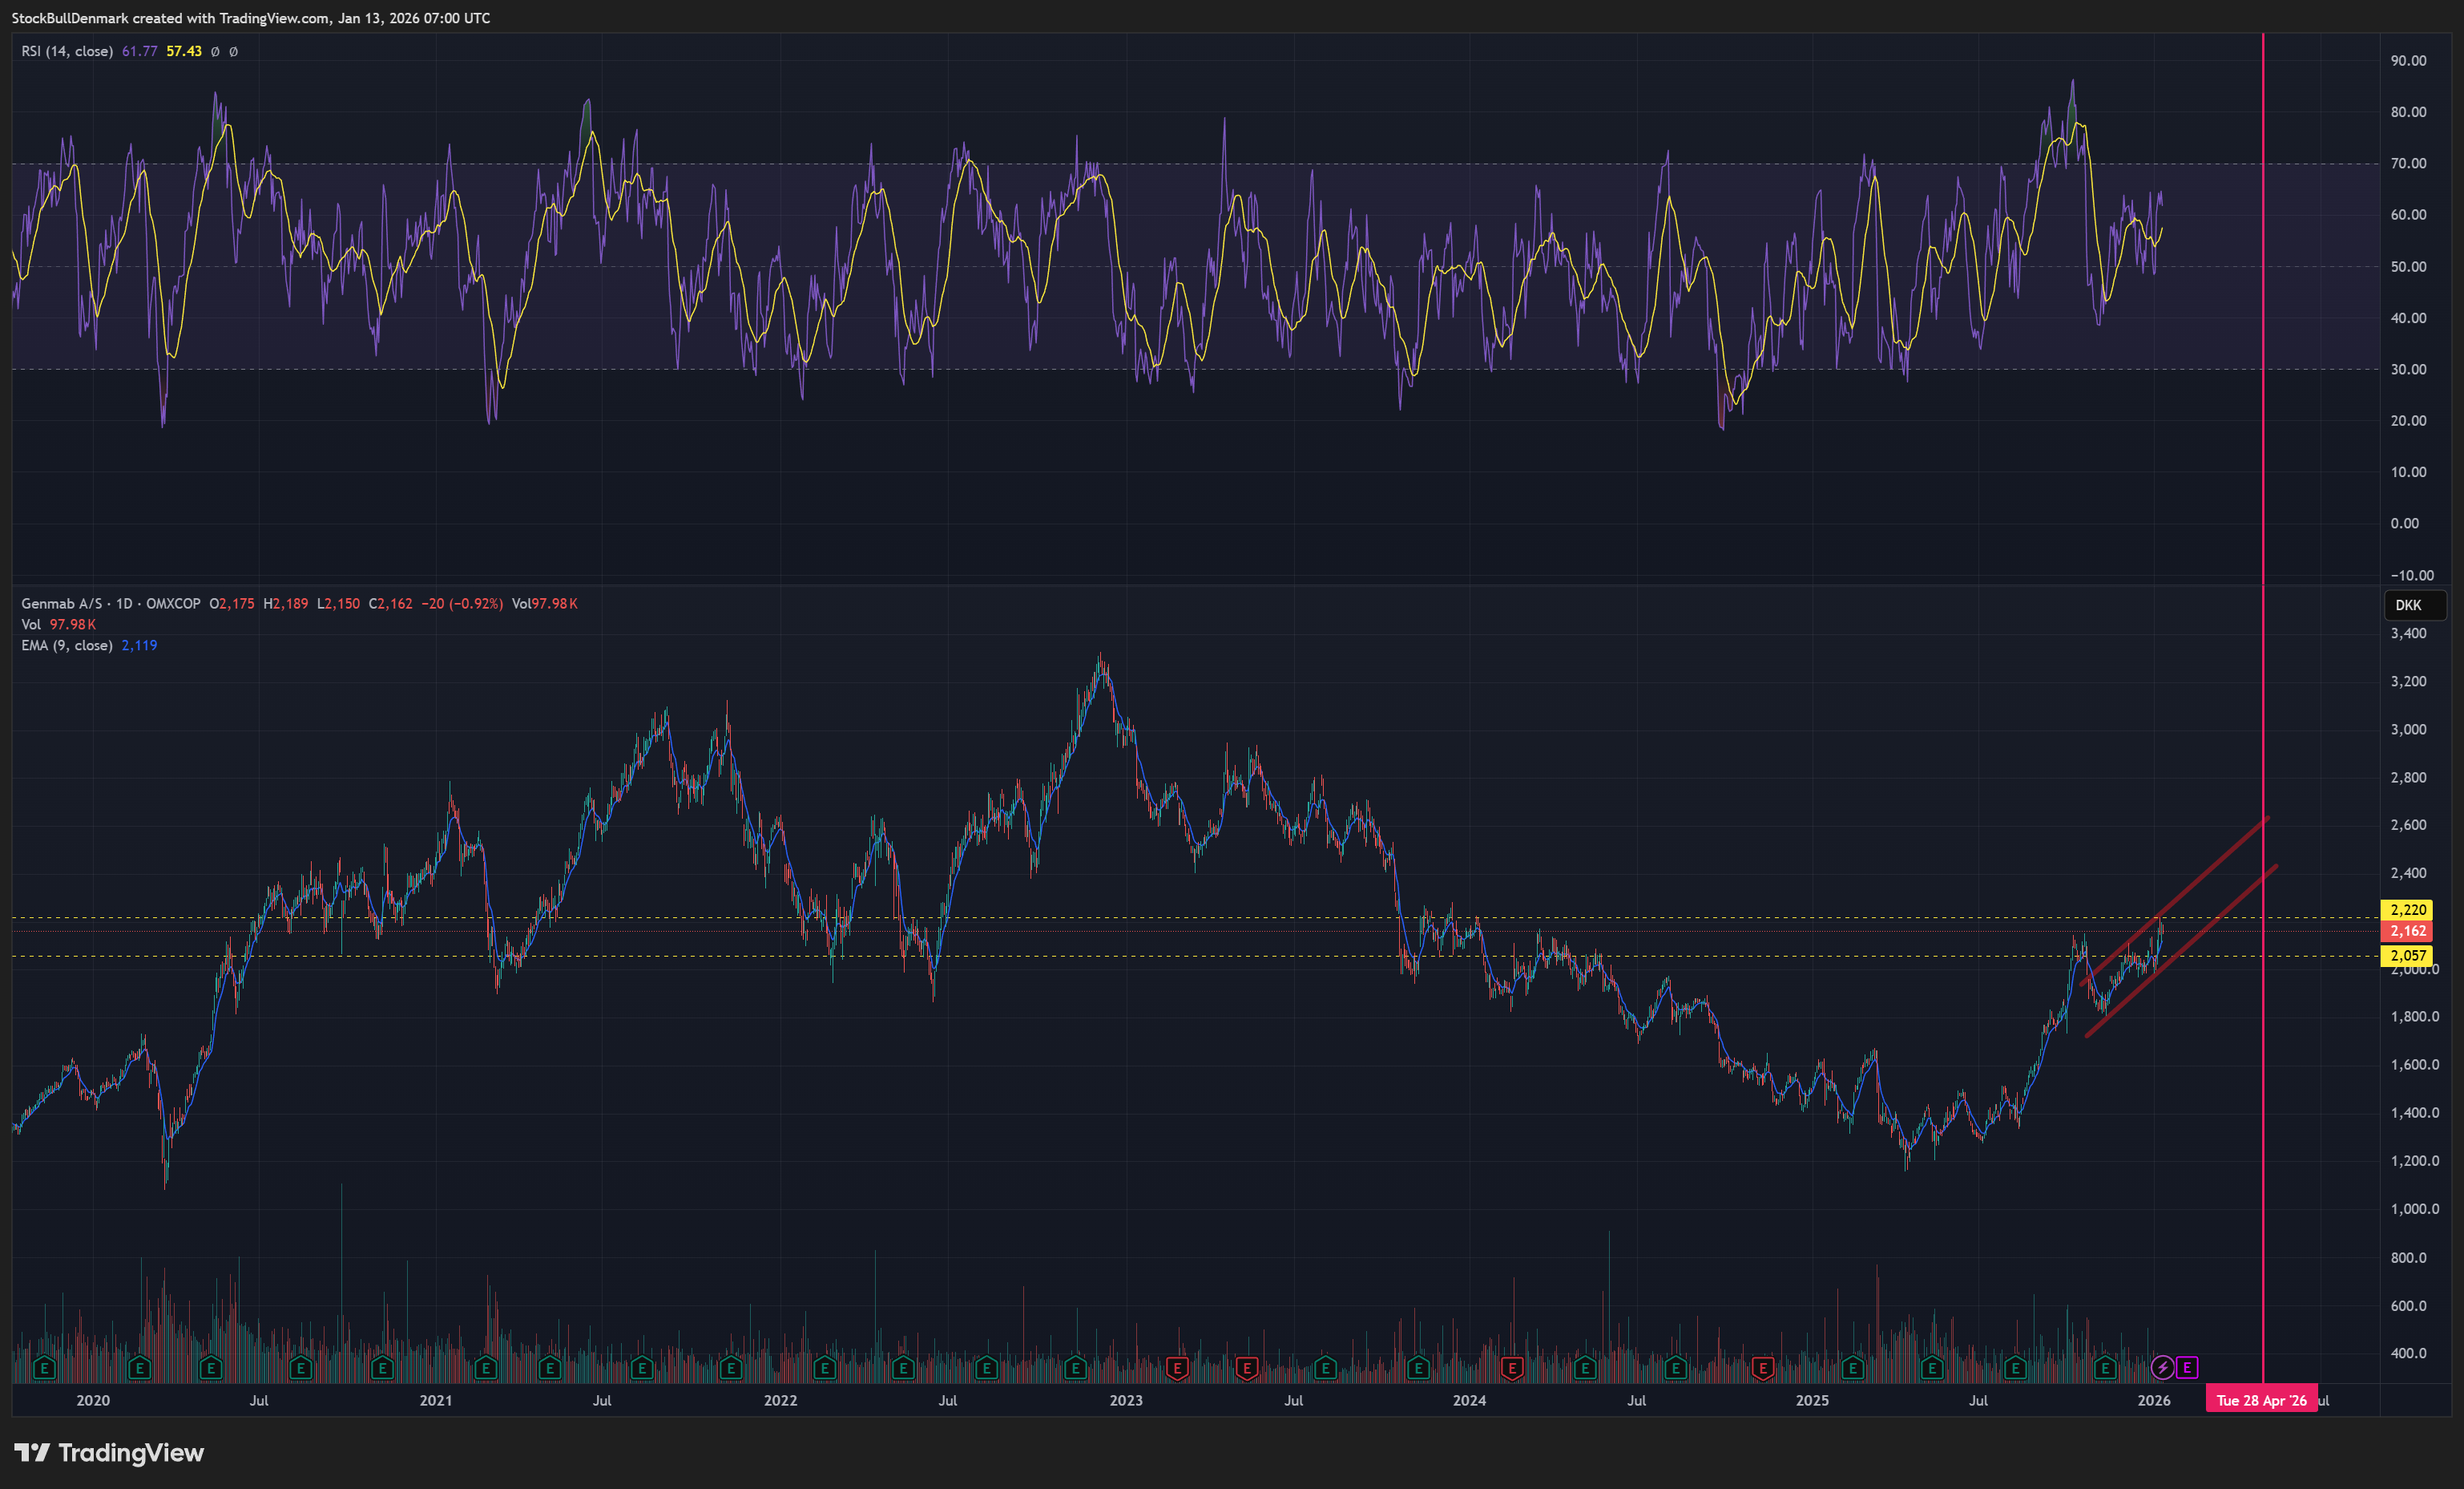Screen dimensions: 2464x1489
Task: Open the DKK currency selector
Action: point(2409,605)
